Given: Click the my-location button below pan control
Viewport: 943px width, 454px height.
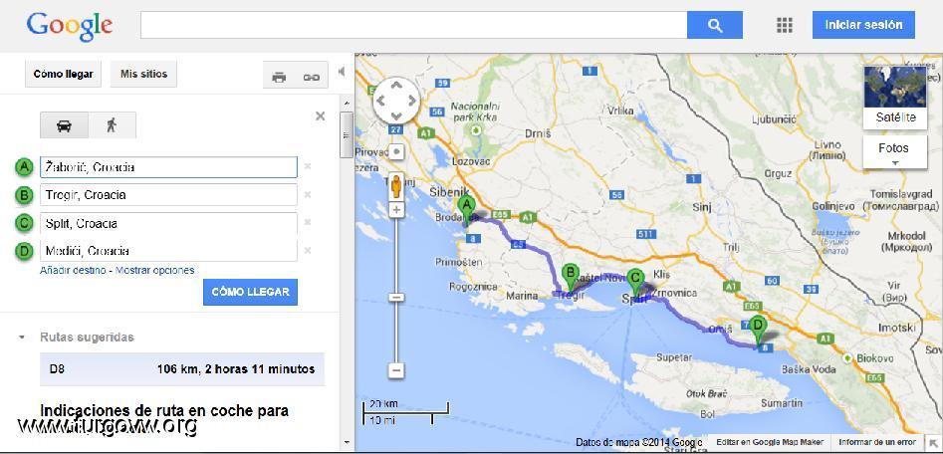Looking at the screenshot, I should point(395,151).
